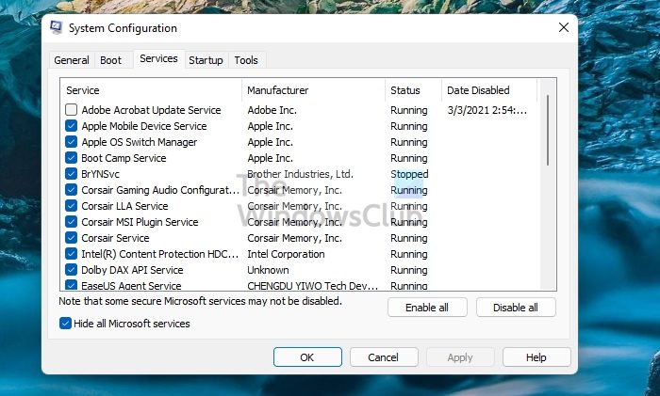Image resolution: width=660 pixels, height=396 pixels.
Task: Uncheck Apple Mobile Device Service
Action: pos(72,126)
